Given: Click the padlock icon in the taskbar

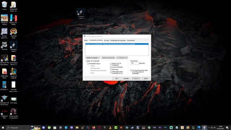Looking at the screenshot, I should 83,127.
